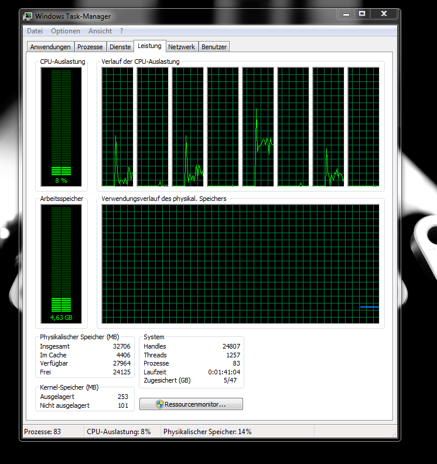Screen dimensions: 437x464
Task: Click the first CPU core history graph
Action: [118, 127]
